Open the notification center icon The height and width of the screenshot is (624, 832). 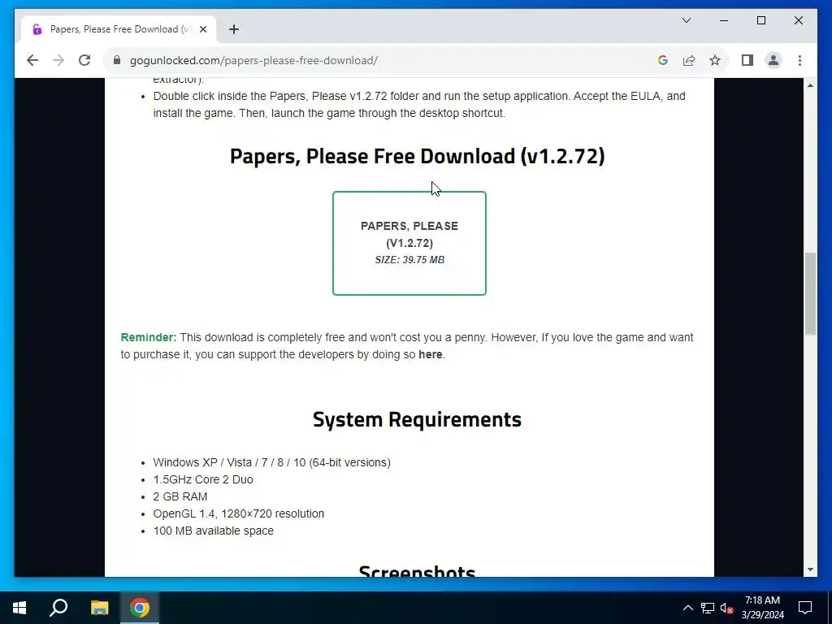pos(805,608)
